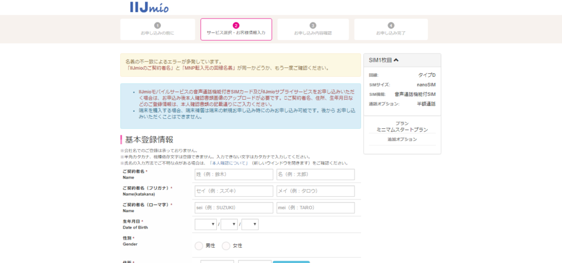562x263 pixels.
Task: Focus the セイ (例：スズキ) katakana field
Action: 234,191
